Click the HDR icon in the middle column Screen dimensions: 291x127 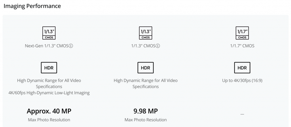(145, 68)
